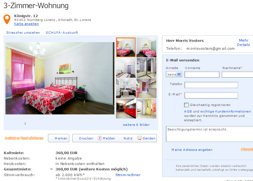Image resolution: width=253 pixels, height=181 pixels.
Task: Show weitere 6 Bilder
Action: [x=136, y=125]
